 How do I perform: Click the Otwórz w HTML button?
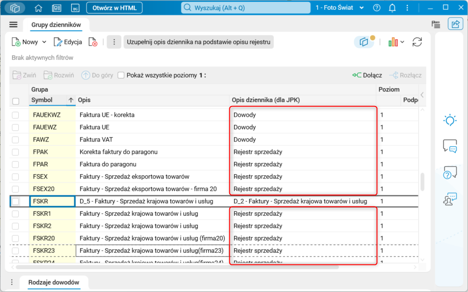click(114, 8)
